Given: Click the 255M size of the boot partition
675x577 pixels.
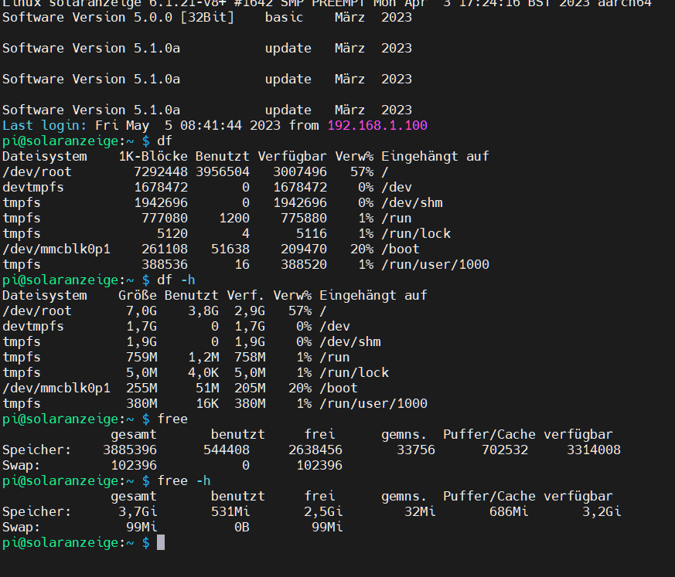Looking at the screenshot, I should pyautogui.click(x=141, y=388).
